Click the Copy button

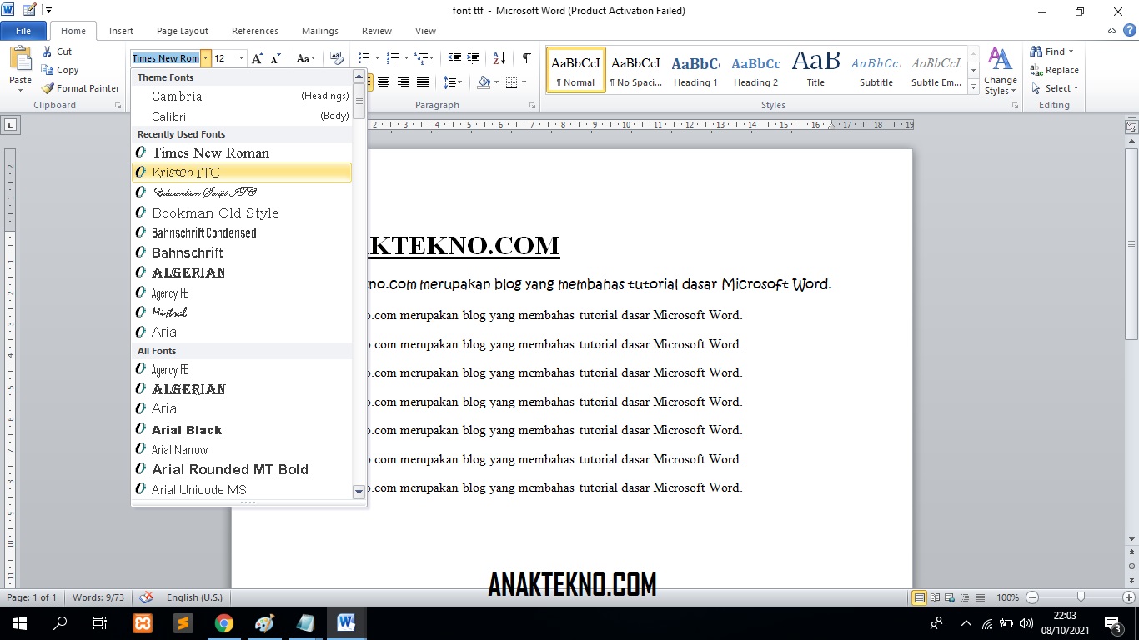tap(60, 70)
